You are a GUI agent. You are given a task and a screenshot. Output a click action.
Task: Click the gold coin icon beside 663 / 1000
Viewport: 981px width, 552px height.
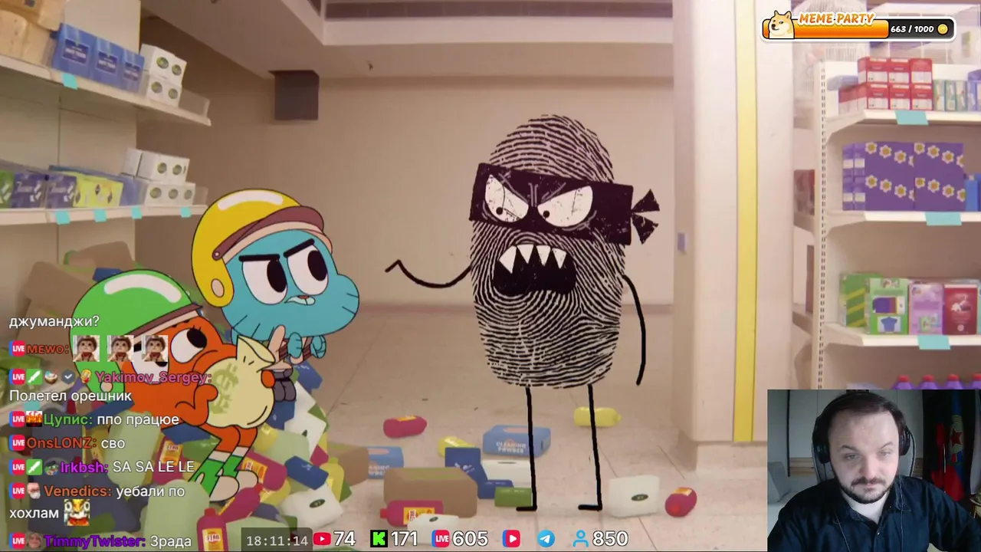[943, 29]
